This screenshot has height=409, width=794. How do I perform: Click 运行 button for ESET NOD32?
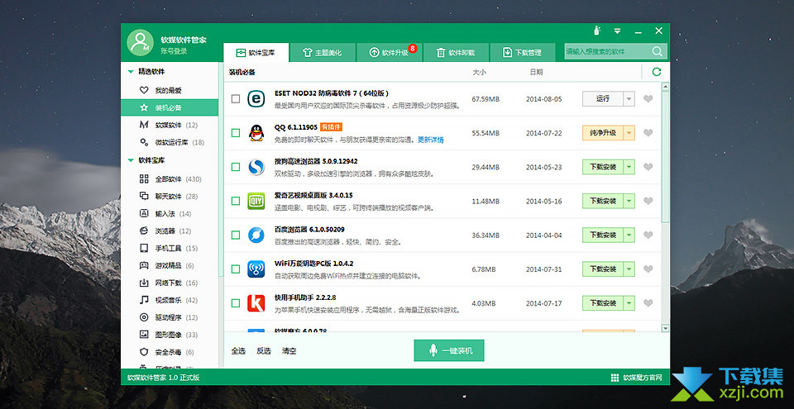(x=603, y=98)
